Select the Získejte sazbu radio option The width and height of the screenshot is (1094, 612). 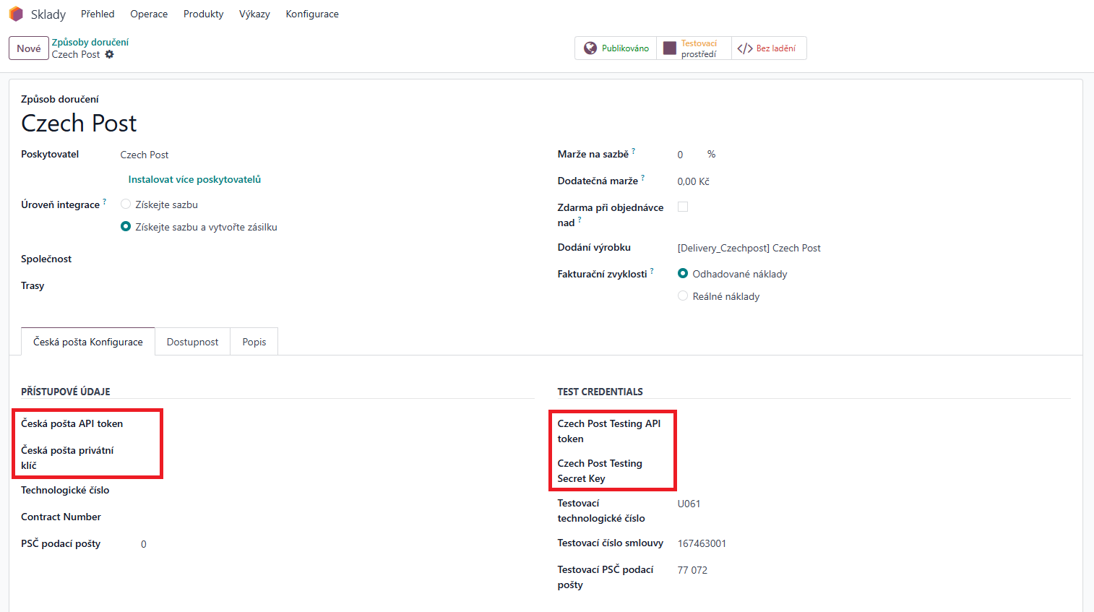(x=126, y=204)
